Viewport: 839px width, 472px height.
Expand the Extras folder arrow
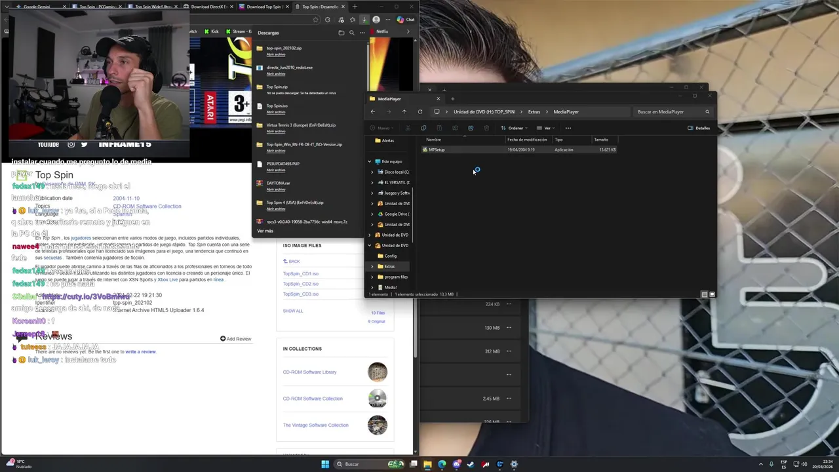tap(372, 266)
